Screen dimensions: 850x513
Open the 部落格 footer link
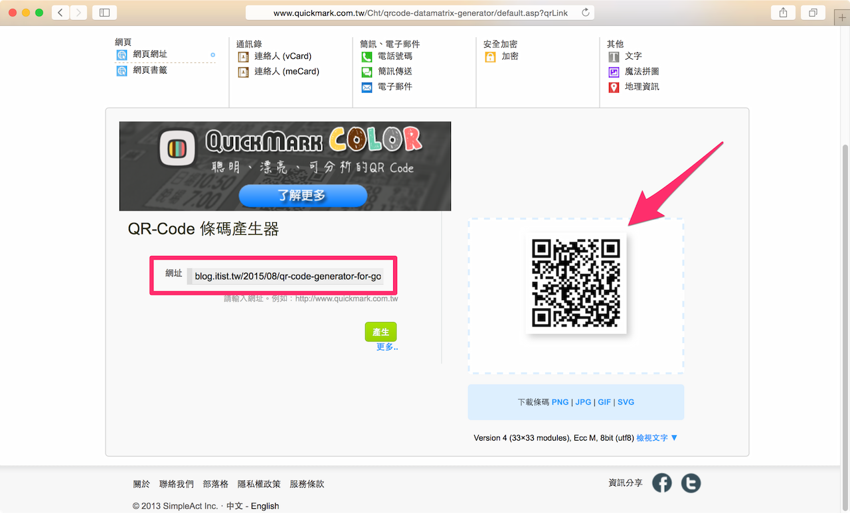216,484
